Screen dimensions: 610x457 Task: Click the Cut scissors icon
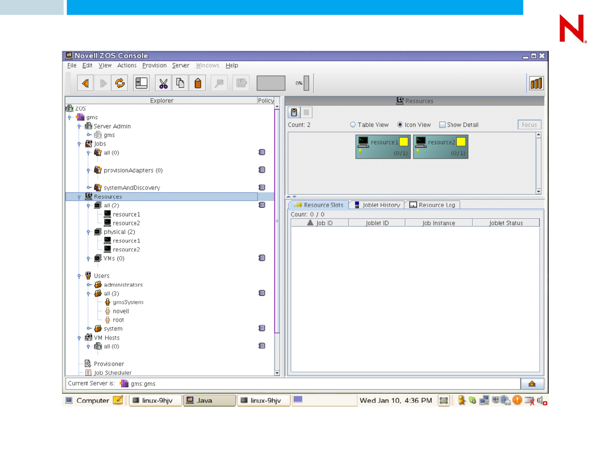click(x=163, y=83)
